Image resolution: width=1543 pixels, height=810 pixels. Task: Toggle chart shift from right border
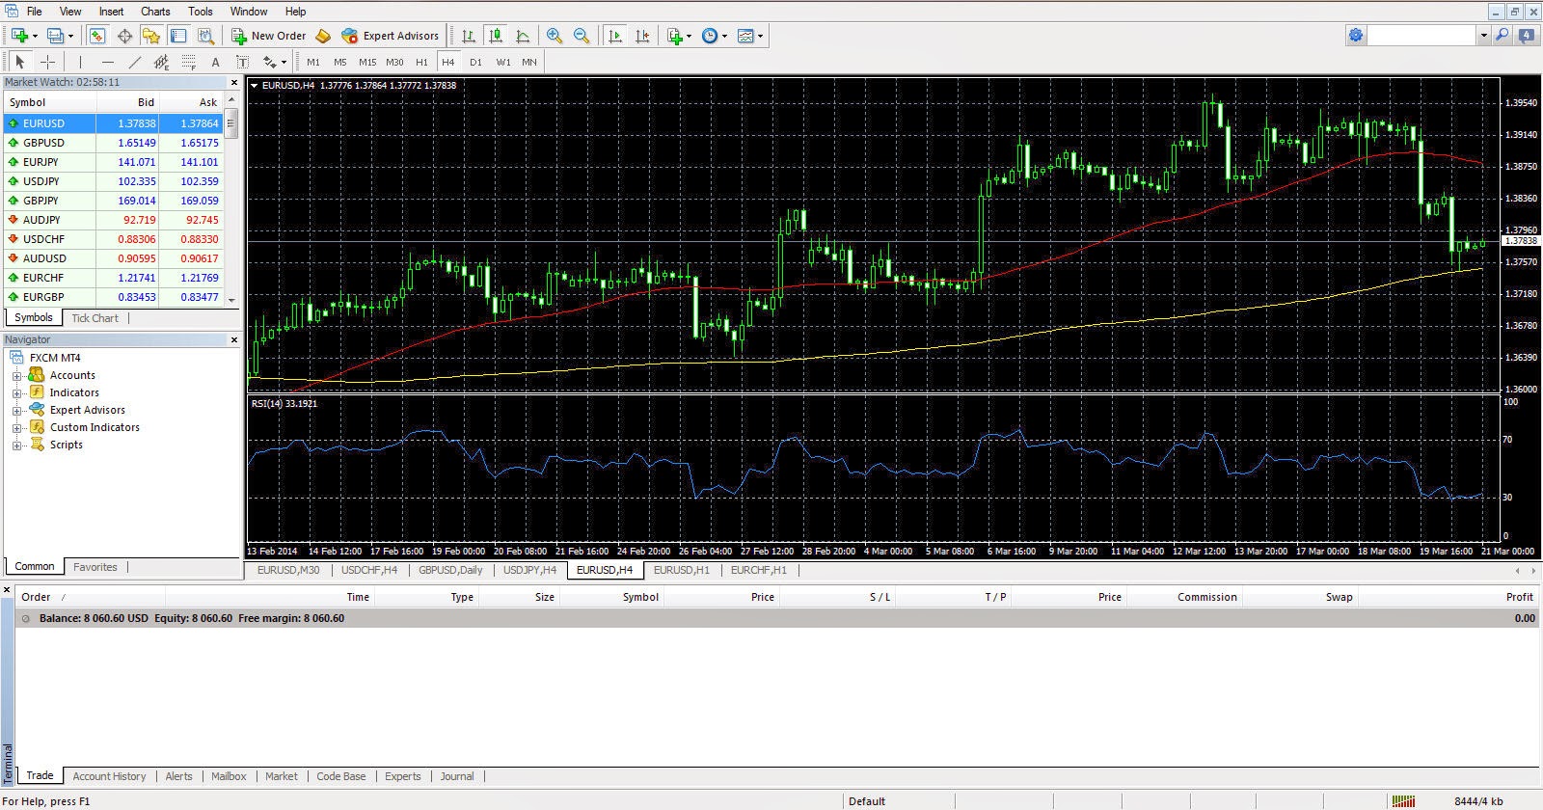[x=642, y=36]
